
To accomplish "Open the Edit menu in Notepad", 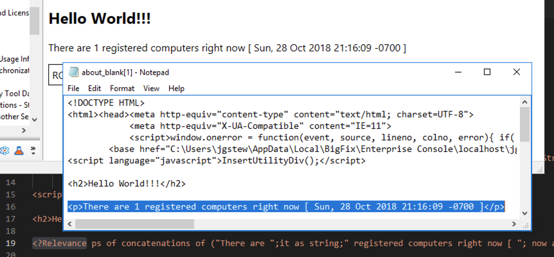I will (x=94, y=88).
